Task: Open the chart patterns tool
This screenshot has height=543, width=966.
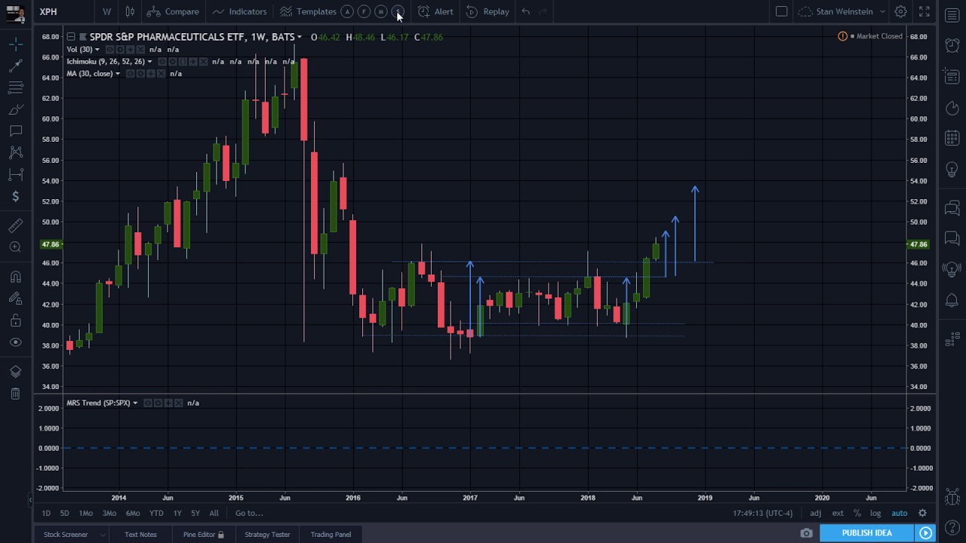Action: pyautogui.click(x=15, y=153)
